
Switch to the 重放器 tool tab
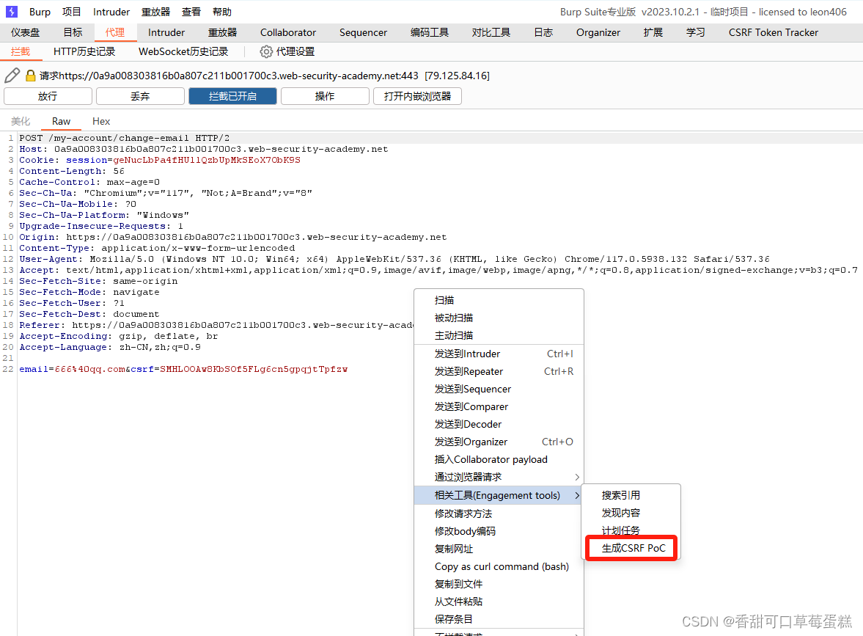click(x=222, y=32)
